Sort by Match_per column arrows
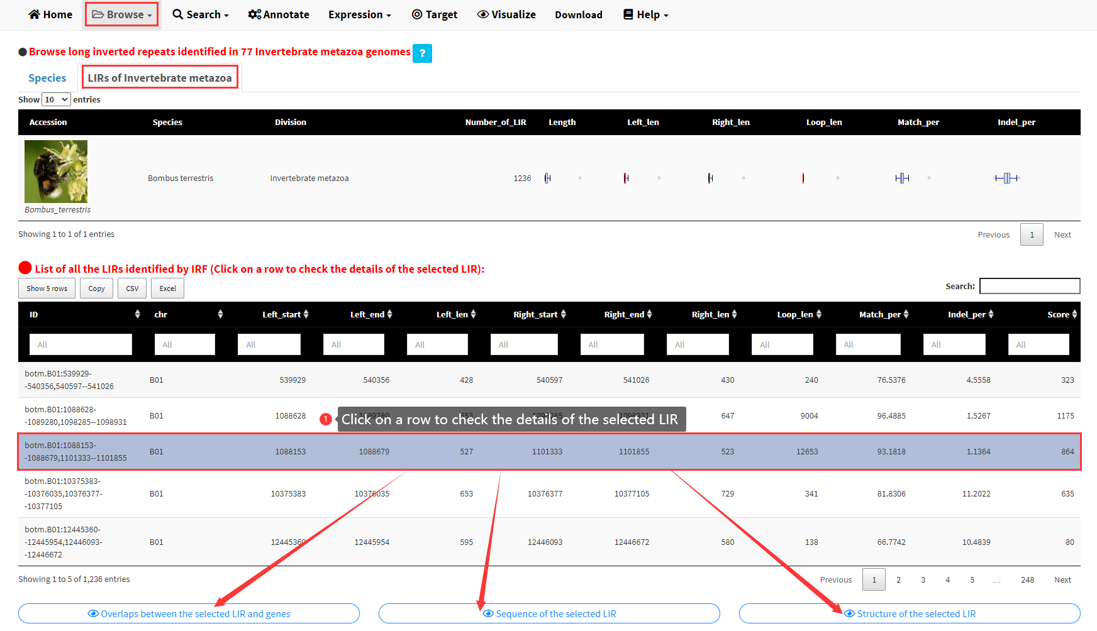This screenshot has width=1097, height=631. 906,314
